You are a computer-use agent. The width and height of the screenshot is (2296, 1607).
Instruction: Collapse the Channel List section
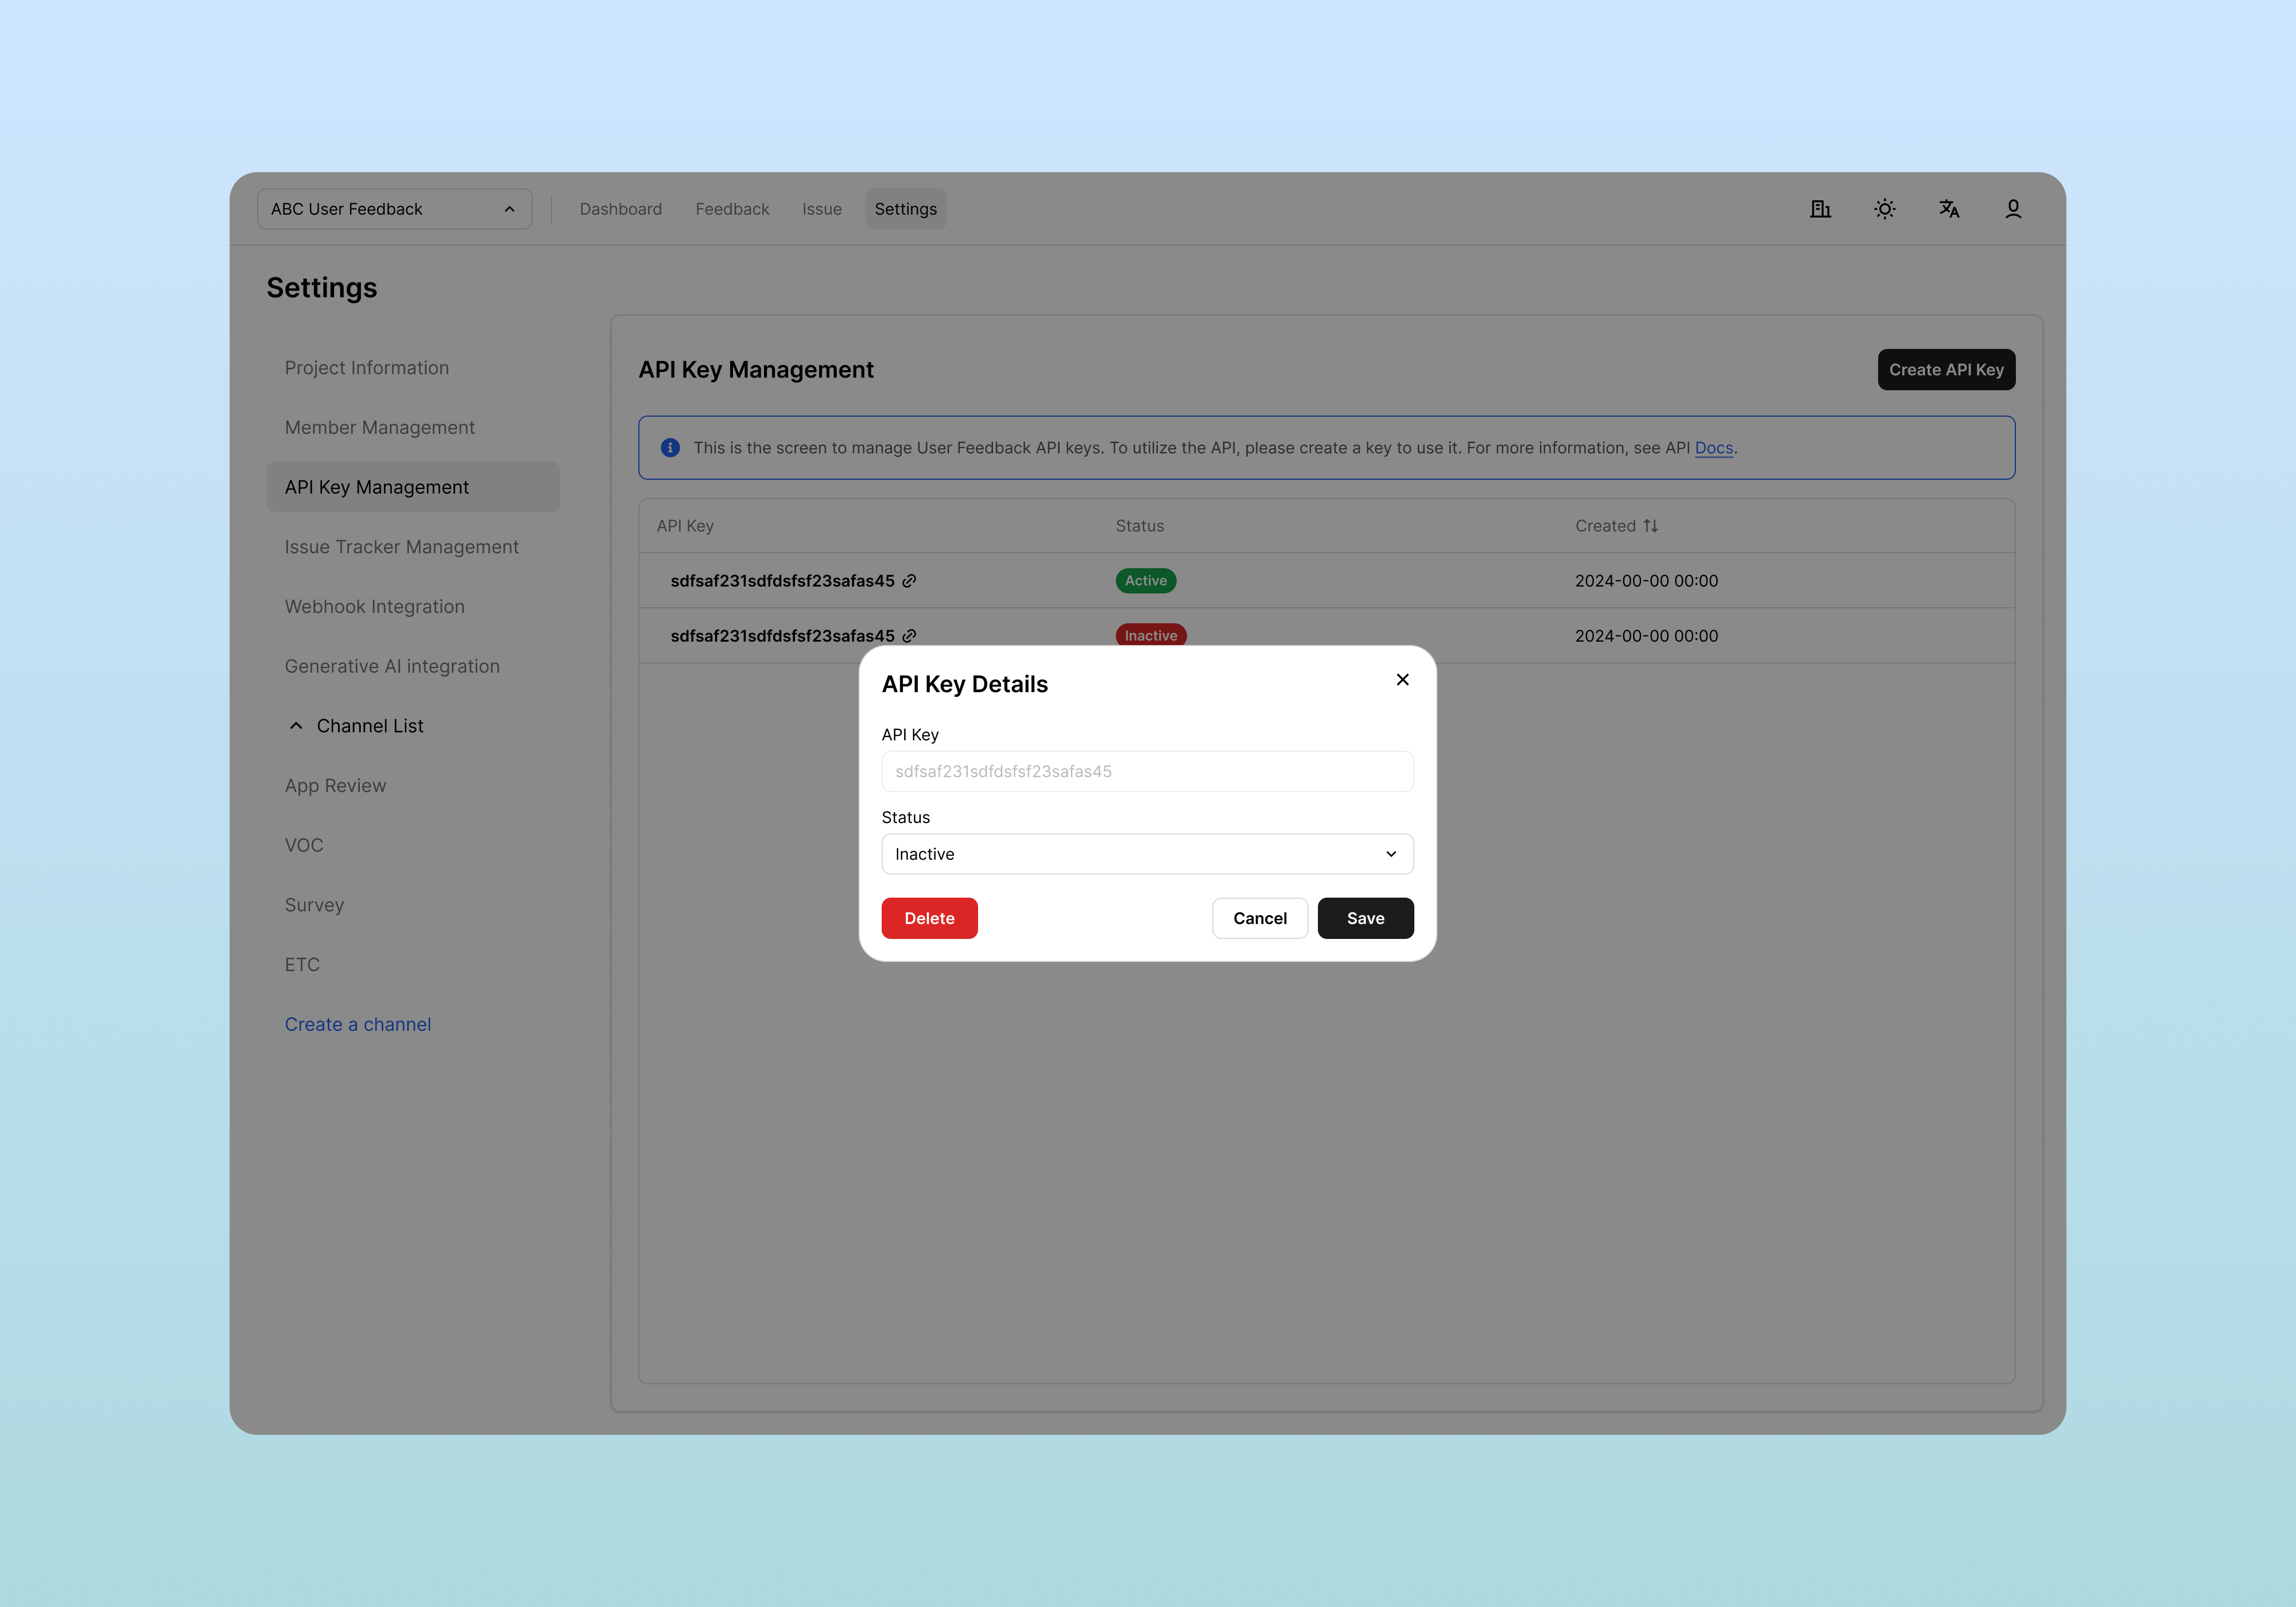296,726
